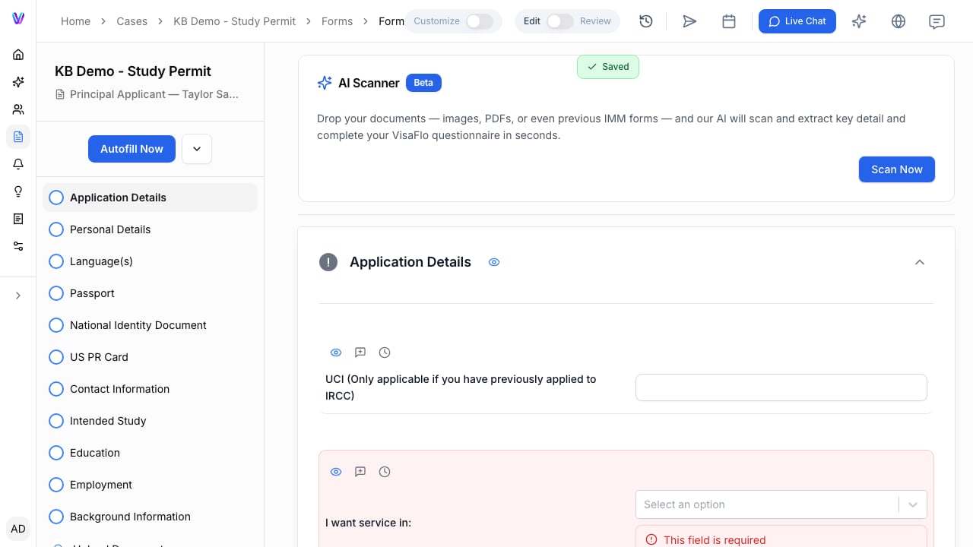Open the history clock icon in top bar
Screen dimensions: 973x547
click(x=646, y=21)
